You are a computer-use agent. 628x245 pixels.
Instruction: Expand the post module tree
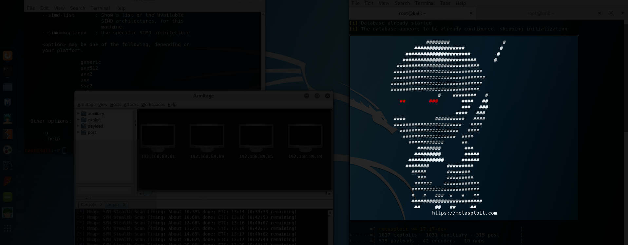pos(78,132)
